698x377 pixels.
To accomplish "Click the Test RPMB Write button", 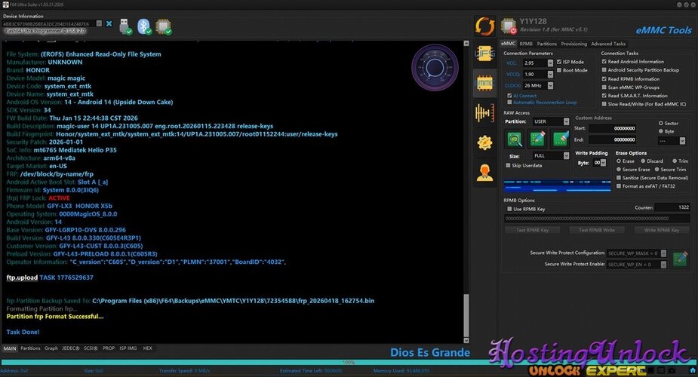I will [x=597, y=230].
